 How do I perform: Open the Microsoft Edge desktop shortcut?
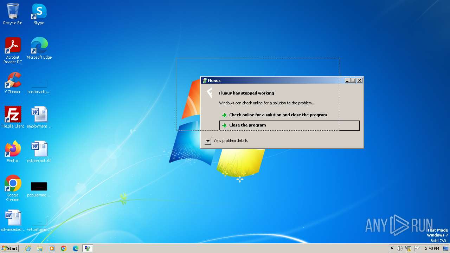coord(39,48)
